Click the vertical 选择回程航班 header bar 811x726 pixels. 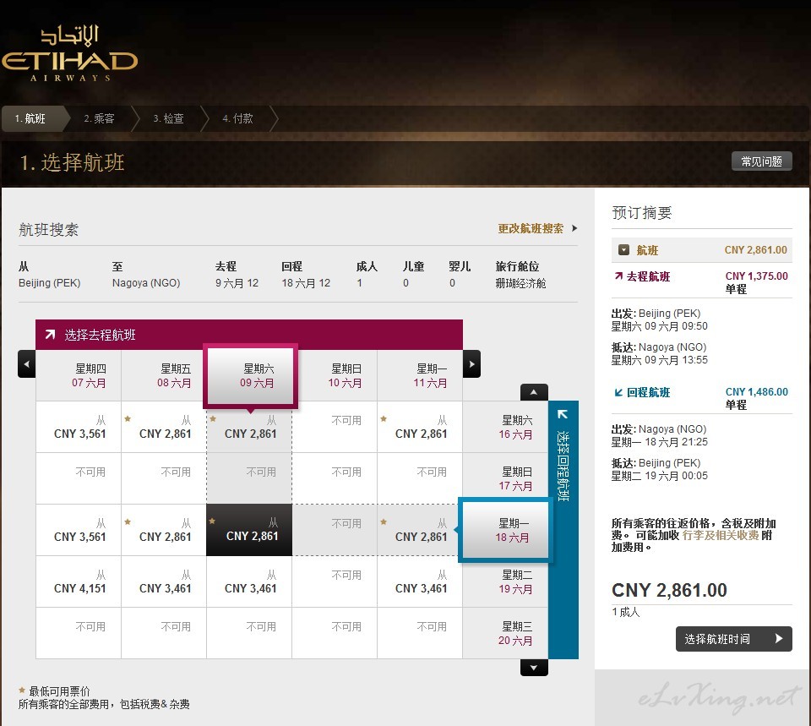[x=563, y=530]
